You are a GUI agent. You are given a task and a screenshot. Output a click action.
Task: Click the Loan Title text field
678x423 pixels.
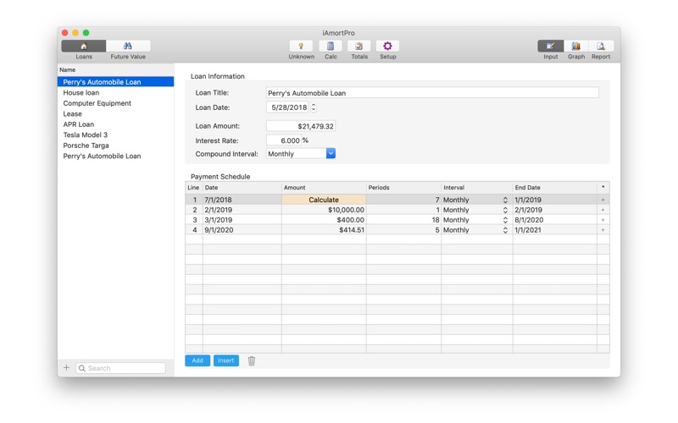[x=432, y=93]
